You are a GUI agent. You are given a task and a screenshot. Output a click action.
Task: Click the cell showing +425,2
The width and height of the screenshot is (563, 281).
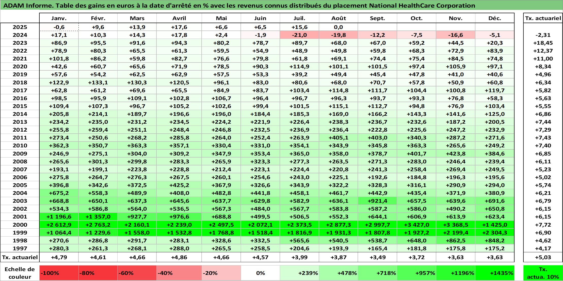179,185
